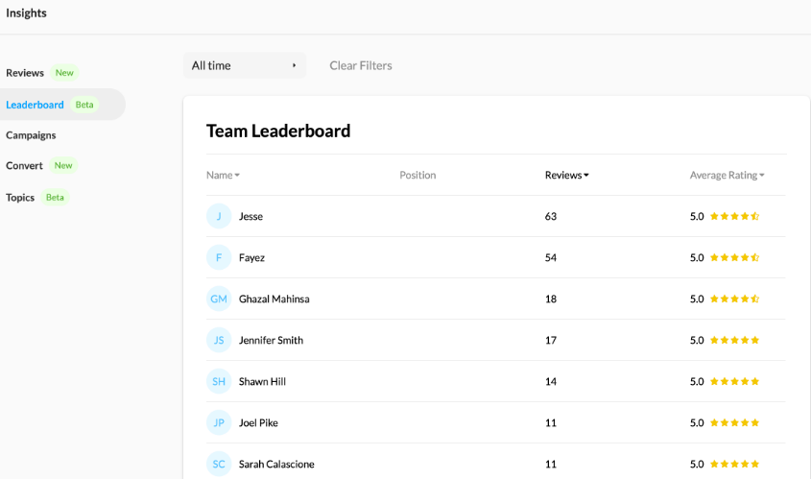The height and width of the screenshot is (479, 811).
Task: Click the name Fayez in leaderboard
Action: click(251, 257)
